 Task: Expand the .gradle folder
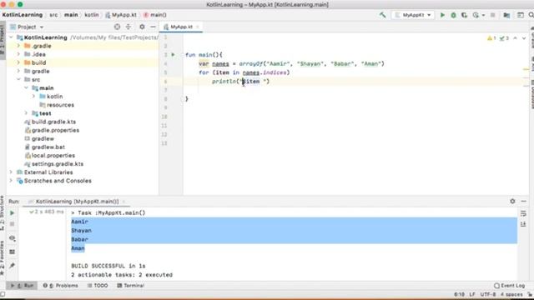(x=18, y=46)
